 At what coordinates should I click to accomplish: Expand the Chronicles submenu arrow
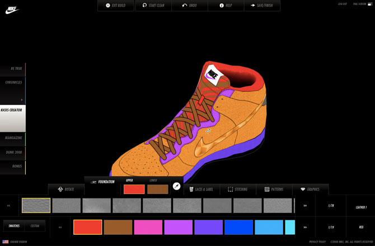point(21,100)
